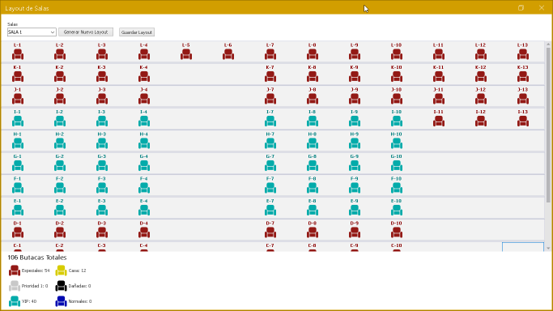Pick seat K-7
The width and height of the screenshot is (553, 311).
click(270, 76)
